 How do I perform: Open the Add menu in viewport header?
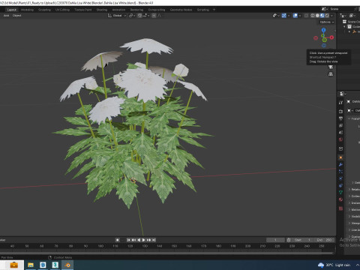click(x=6, y=16)
